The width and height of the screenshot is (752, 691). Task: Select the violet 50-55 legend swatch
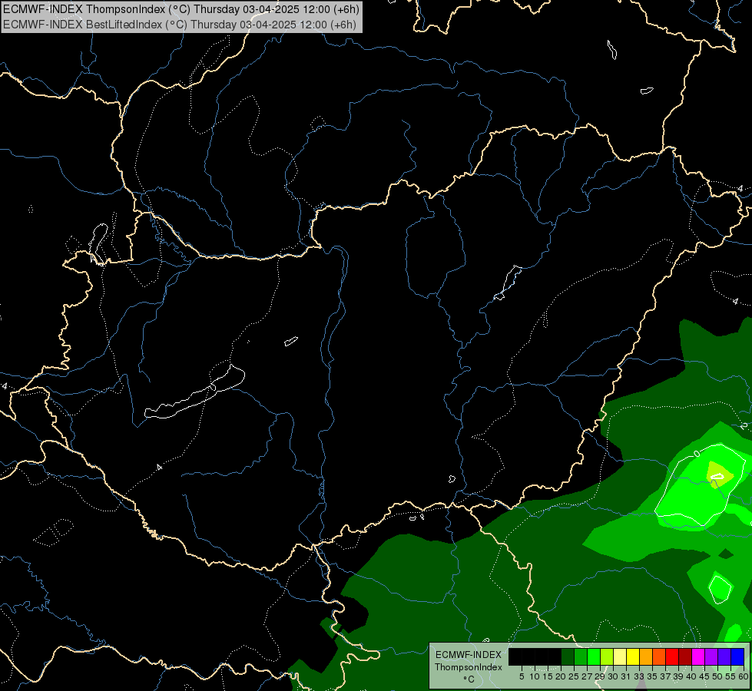pos(724,656)
